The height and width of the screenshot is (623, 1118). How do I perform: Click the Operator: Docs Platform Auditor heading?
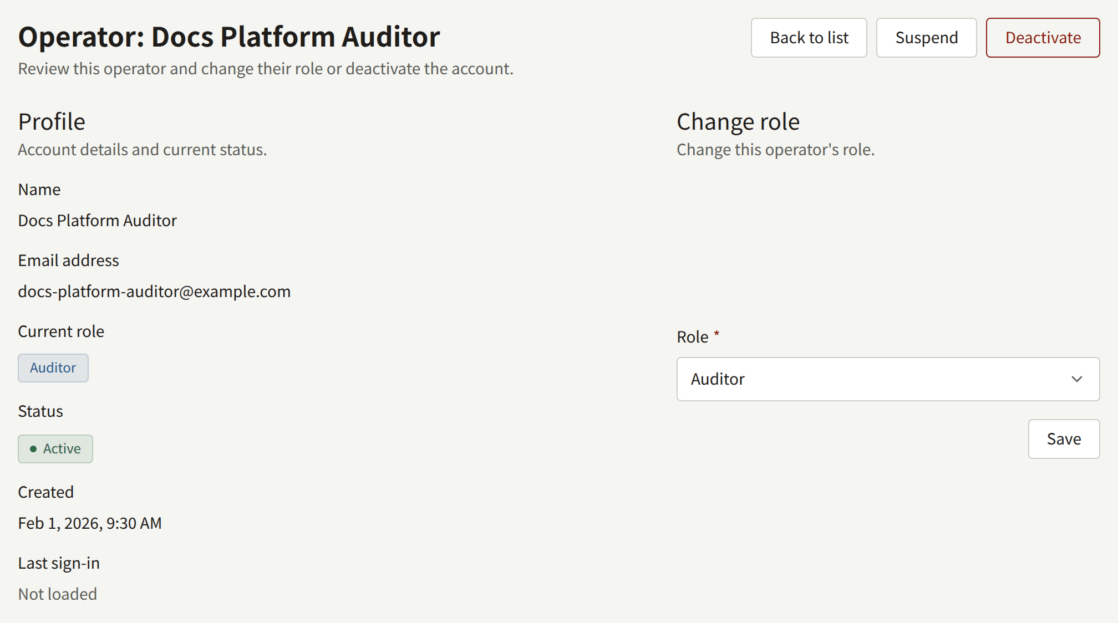(x=229, y=37)
